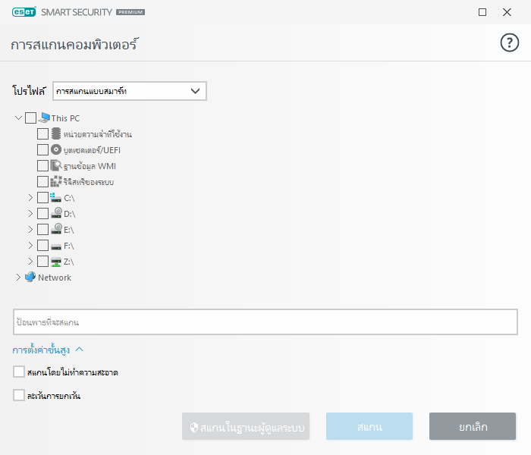Viewport: 531px width, 455px height.
Task: Check the F:\ drive checkbox
Action: (x=42, y=245)
